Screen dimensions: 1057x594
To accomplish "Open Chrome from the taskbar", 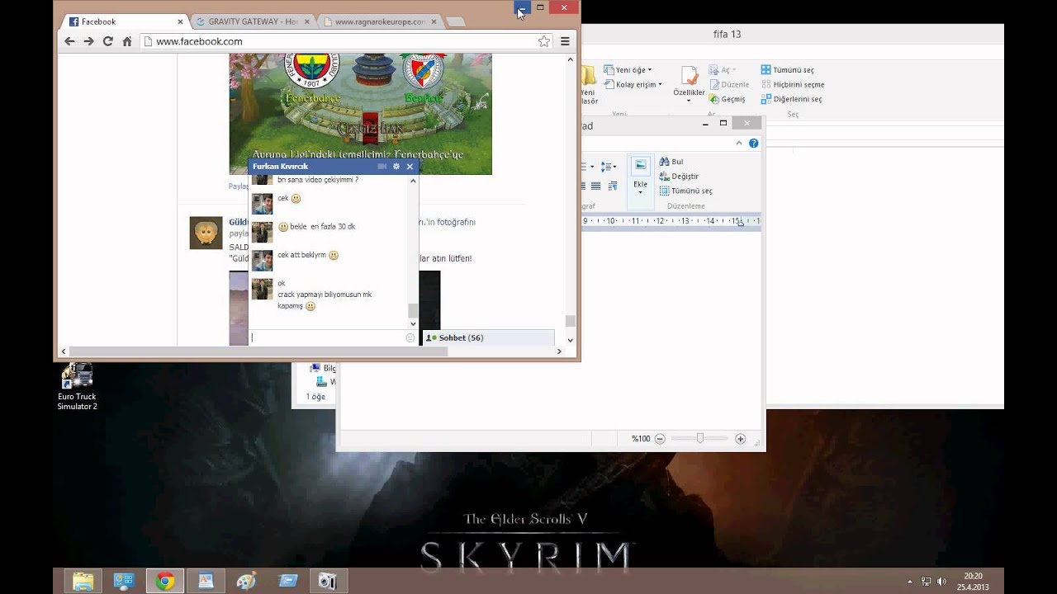I will (x=165, y=581).
